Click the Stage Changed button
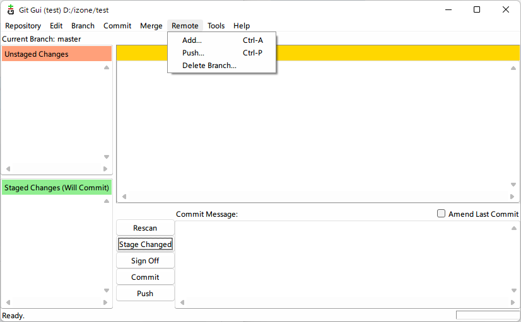521x322 pixels. (145, 244)
